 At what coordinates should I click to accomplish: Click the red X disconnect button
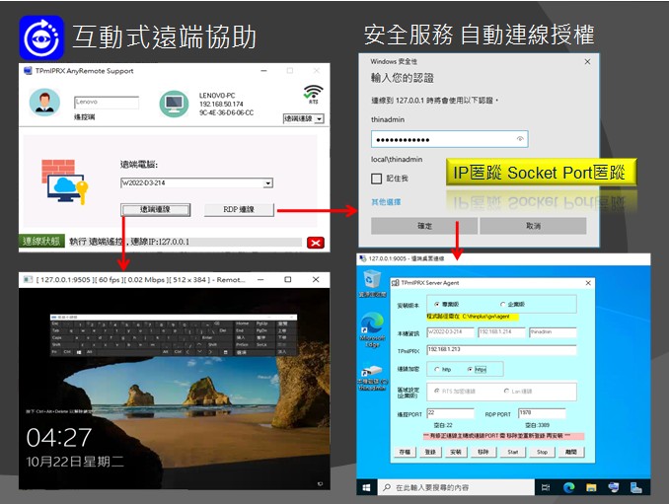point(315,242)
